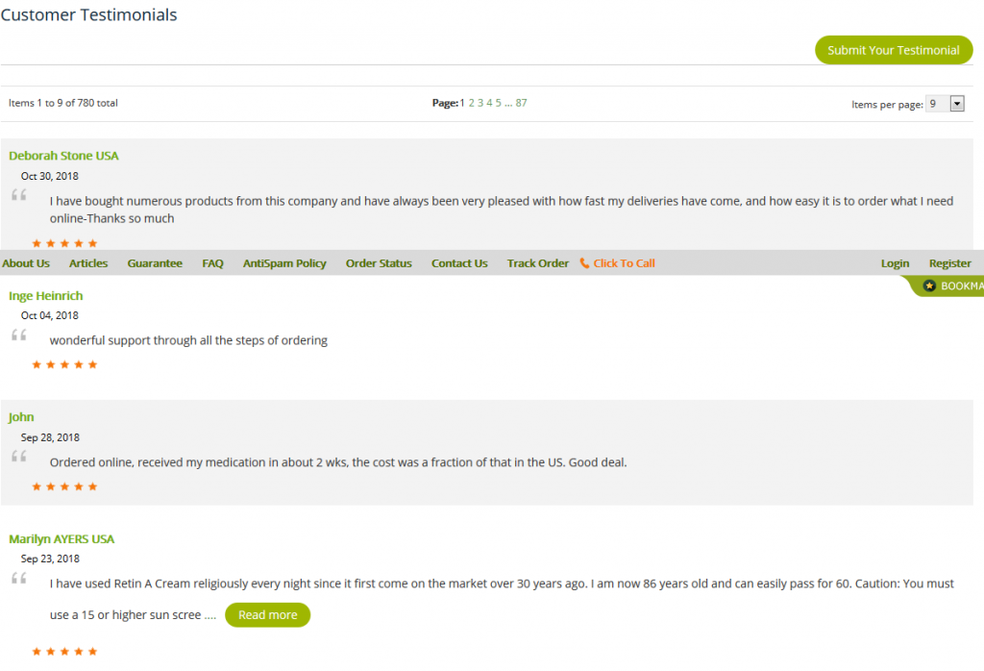This screenshot has height=671, width=984.
Task: Click the date Sep 28, 2018
Action: point(50,437)
